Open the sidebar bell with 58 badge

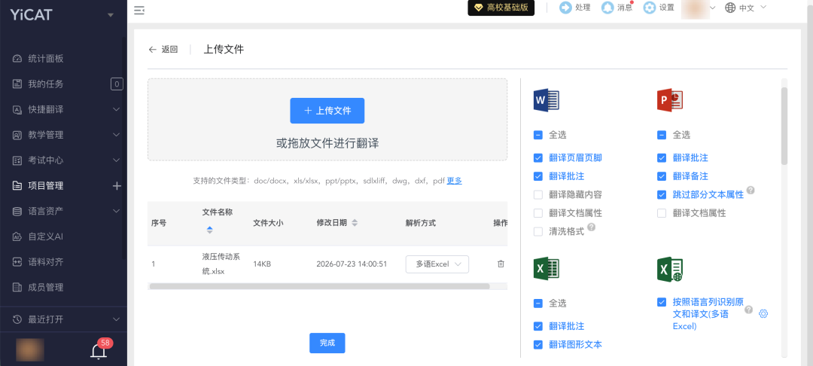point(99,351)
